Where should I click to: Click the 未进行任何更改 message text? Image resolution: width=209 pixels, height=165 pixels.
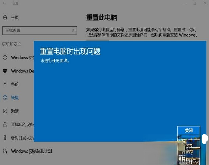pyautogui.click(x=55, y=61)
